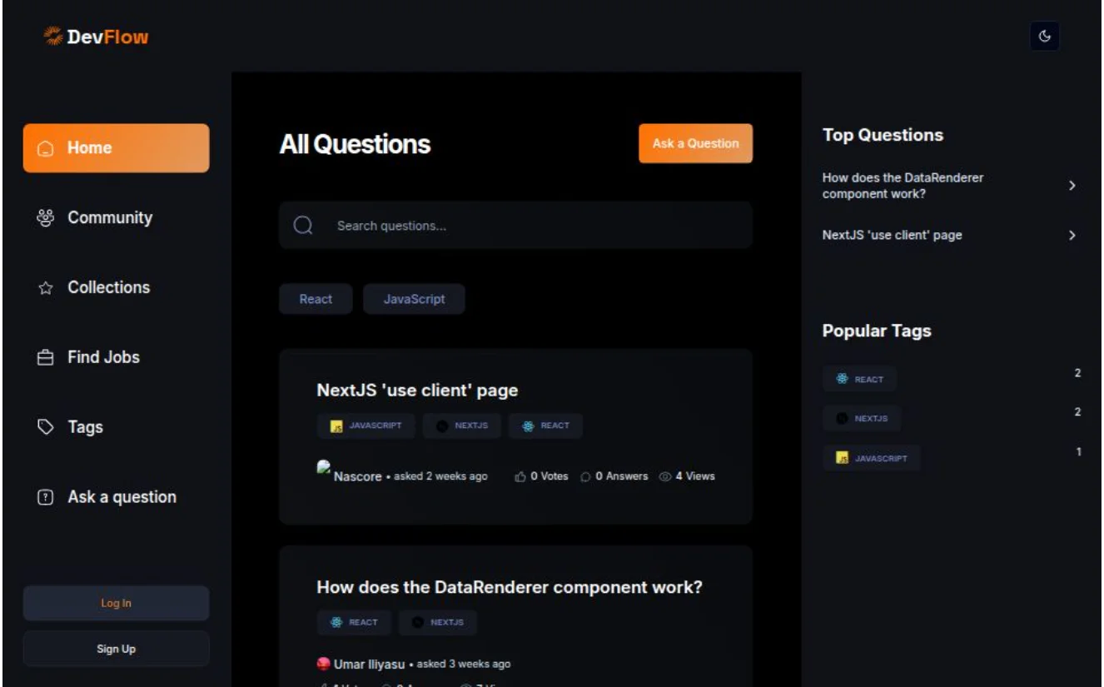Image resolution: width=1104 pixels, height=687 pixels.
Task: Click the DevFlow logo icon
Action: coord(53,36)
